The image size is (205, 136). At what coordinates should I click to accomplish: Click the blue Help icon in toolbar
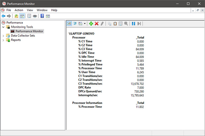[x=42, y=16]
